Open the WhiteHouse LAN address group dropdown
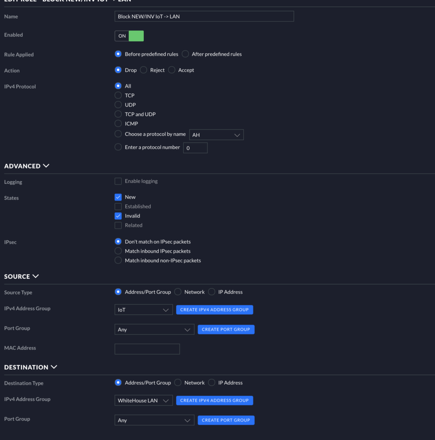This screenshot has width=435, height=440. (x=143, y=400)
